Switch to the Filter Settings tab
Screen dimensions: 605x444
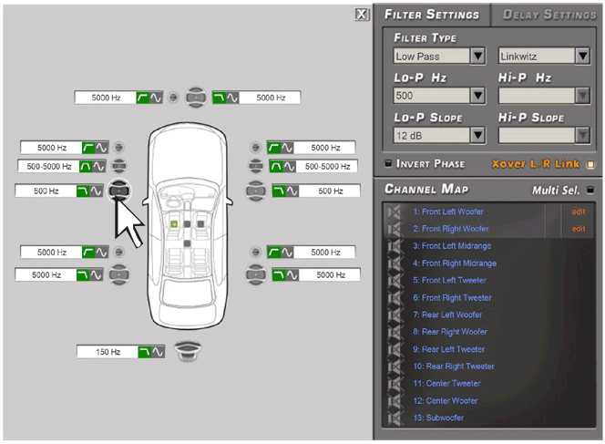click(x=432, y=15)
